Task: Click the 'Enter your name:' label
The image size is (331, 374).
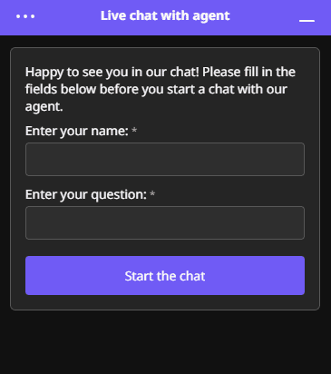Action: pyautogui.click(x=77, y=131)
